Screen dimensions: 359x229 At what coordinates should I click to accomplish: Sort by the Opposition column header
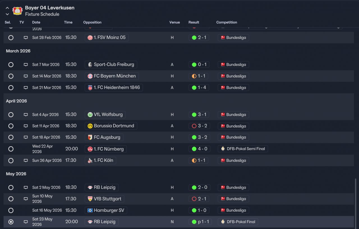(92, 22)
